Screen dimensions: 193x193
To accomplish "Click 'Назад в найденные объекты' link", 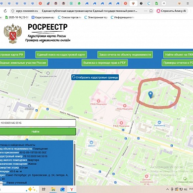I will (17, 145).
